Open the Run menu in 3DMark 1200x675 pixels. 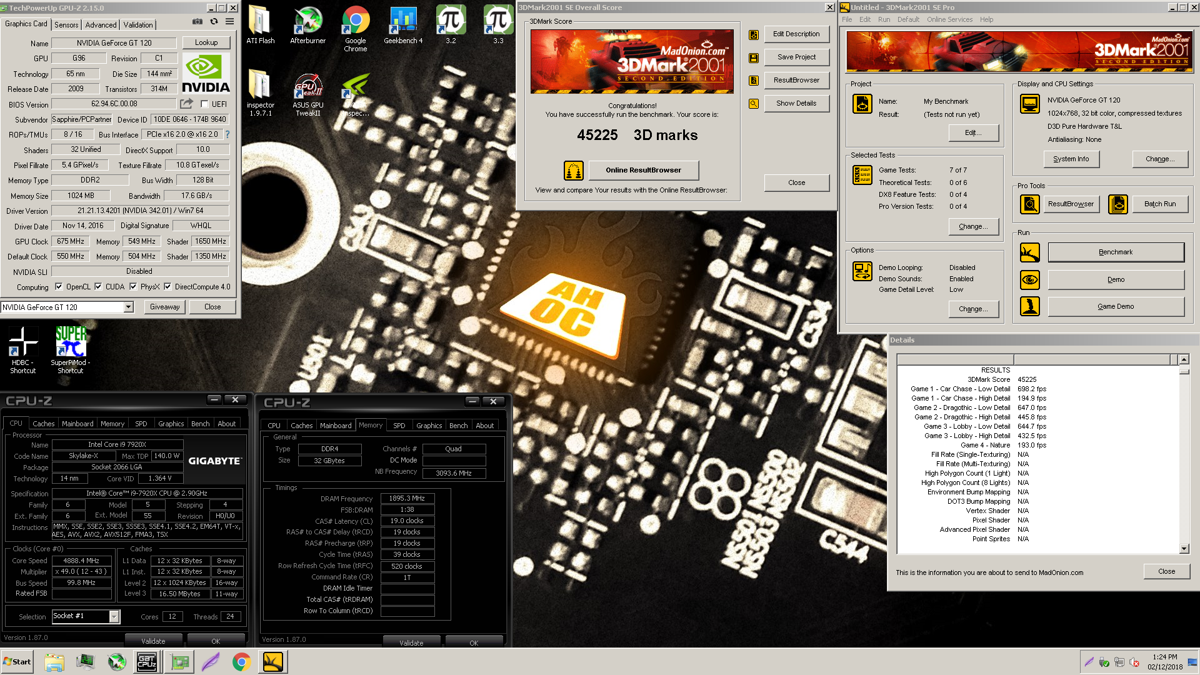click(884, 19)
